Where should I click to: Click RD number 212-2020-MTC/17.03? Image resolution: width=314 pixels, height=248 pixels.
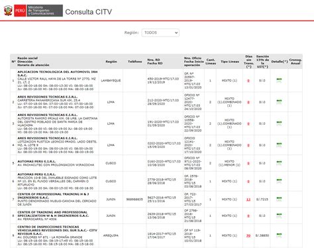pyautogui.click(x=163, y=100)
